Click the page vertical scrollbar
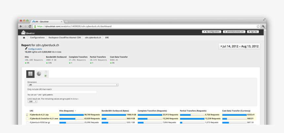This screenshot has width=284, height=133. 265,77
